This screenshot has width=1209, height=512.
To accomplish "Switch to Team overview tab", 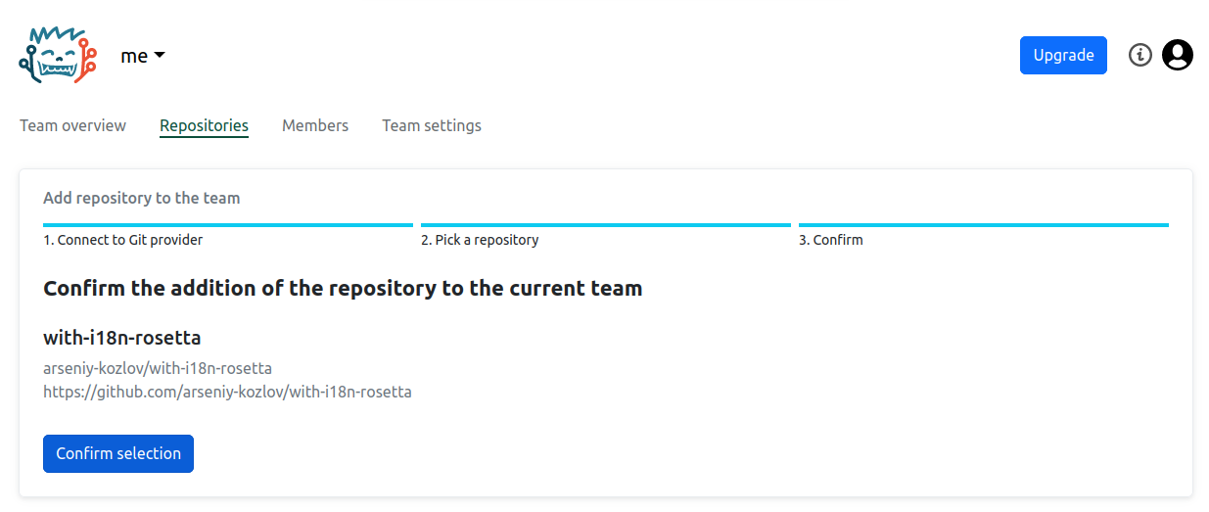I will (72, 125).
